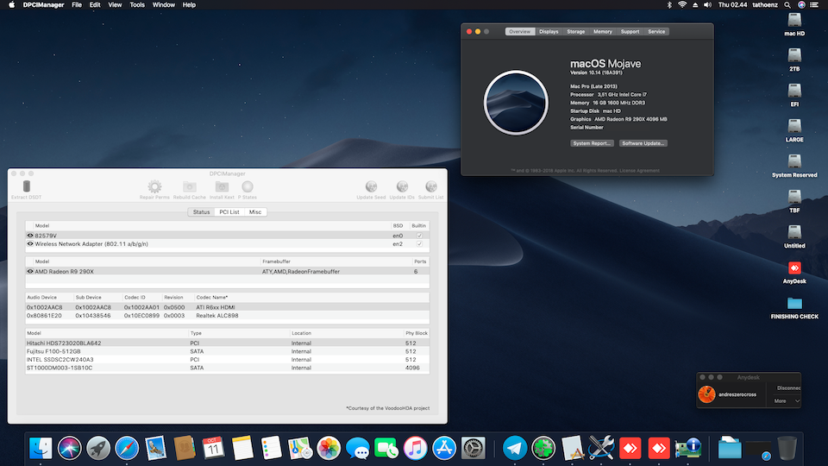Click the Install Kext toolbar icon

(222, 186)
